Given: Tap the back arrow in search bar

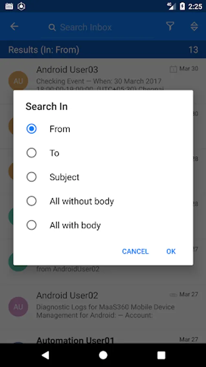Looking at the screenshot, I should point(14,27).
